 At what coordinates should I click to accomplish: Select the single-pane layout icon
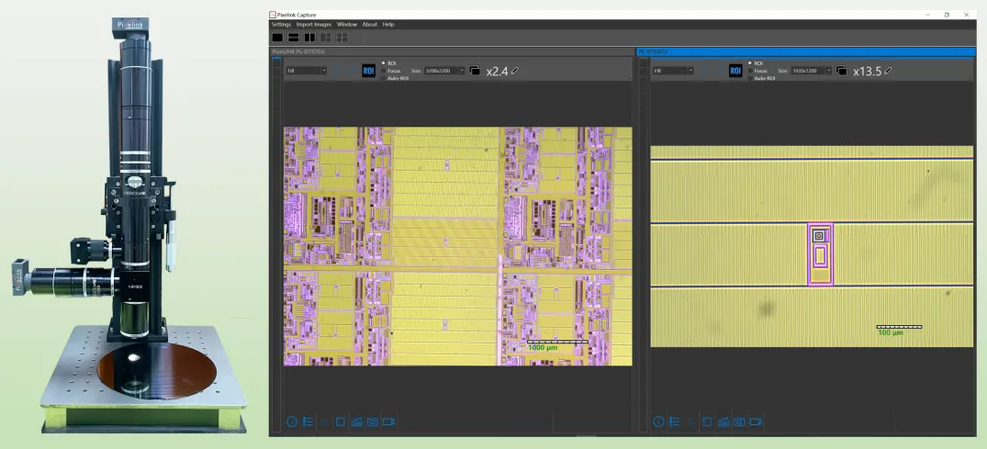[x=277, y=38]
